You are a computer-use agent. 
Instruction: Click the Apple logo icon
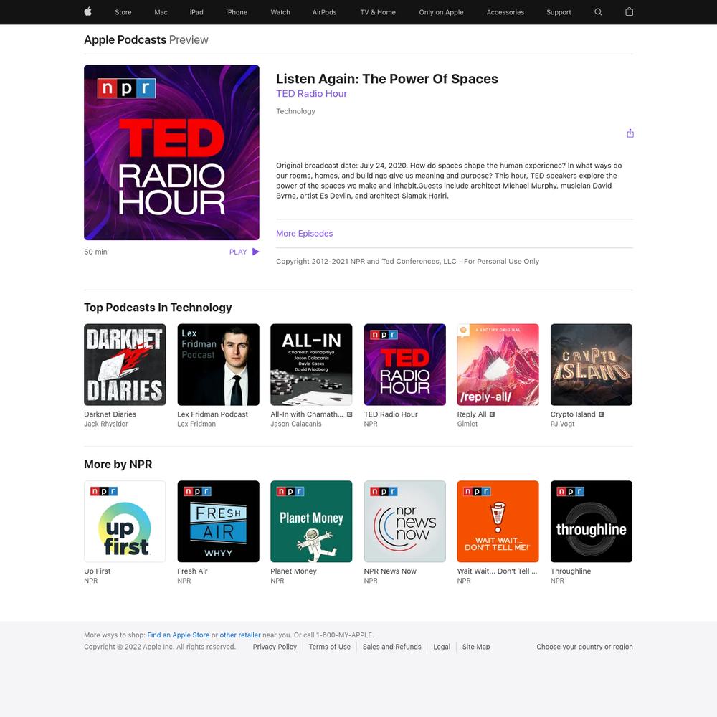pyautogui.click(x=87, y=12)
